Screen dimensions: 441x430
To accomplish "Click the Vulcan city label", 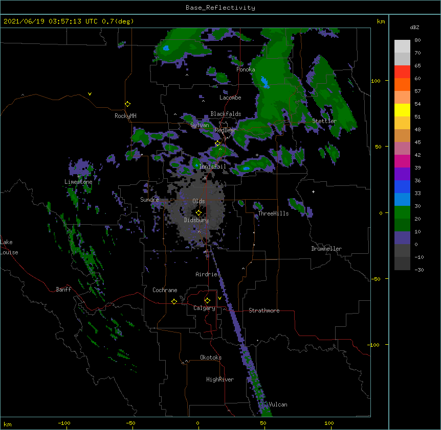I will 278,404.
